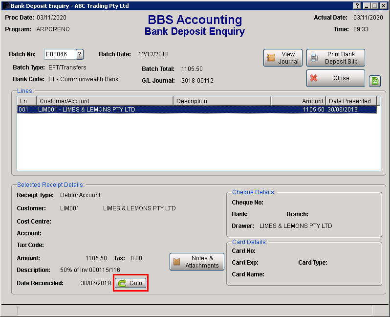The image size is (390, 317).
Task: Click the Description column header
Action: pos(222,101)
